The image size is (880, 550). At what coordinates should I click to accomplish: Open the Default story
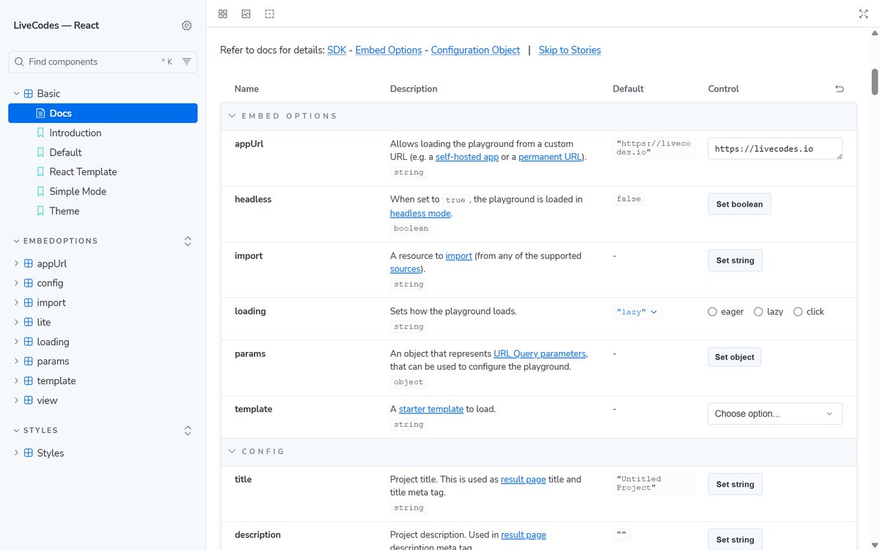[65, 153]
